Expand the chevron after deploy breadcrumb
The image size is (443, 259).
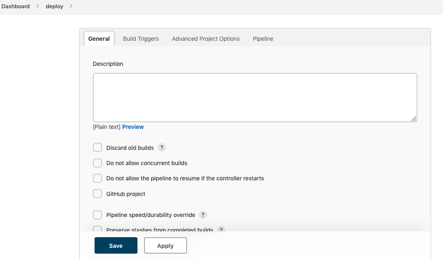[x=71, y=6]
